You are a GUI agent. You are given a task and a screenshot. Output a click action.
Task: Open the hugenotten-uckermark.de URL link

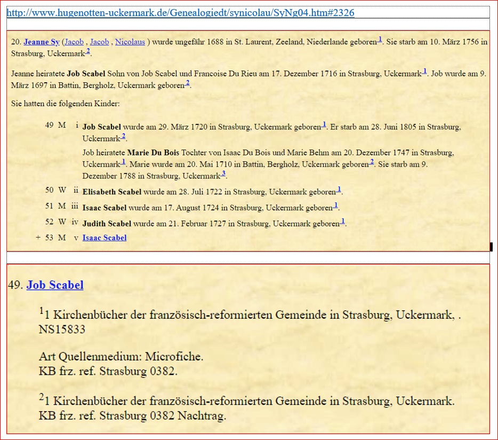180,13
